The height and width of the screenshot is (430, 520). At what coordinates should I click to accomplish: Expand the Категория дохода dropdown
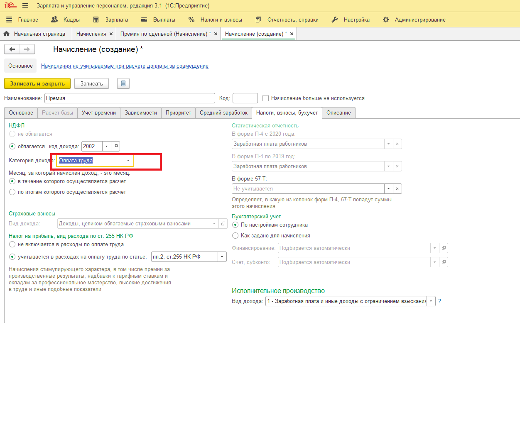pos(128,161)
